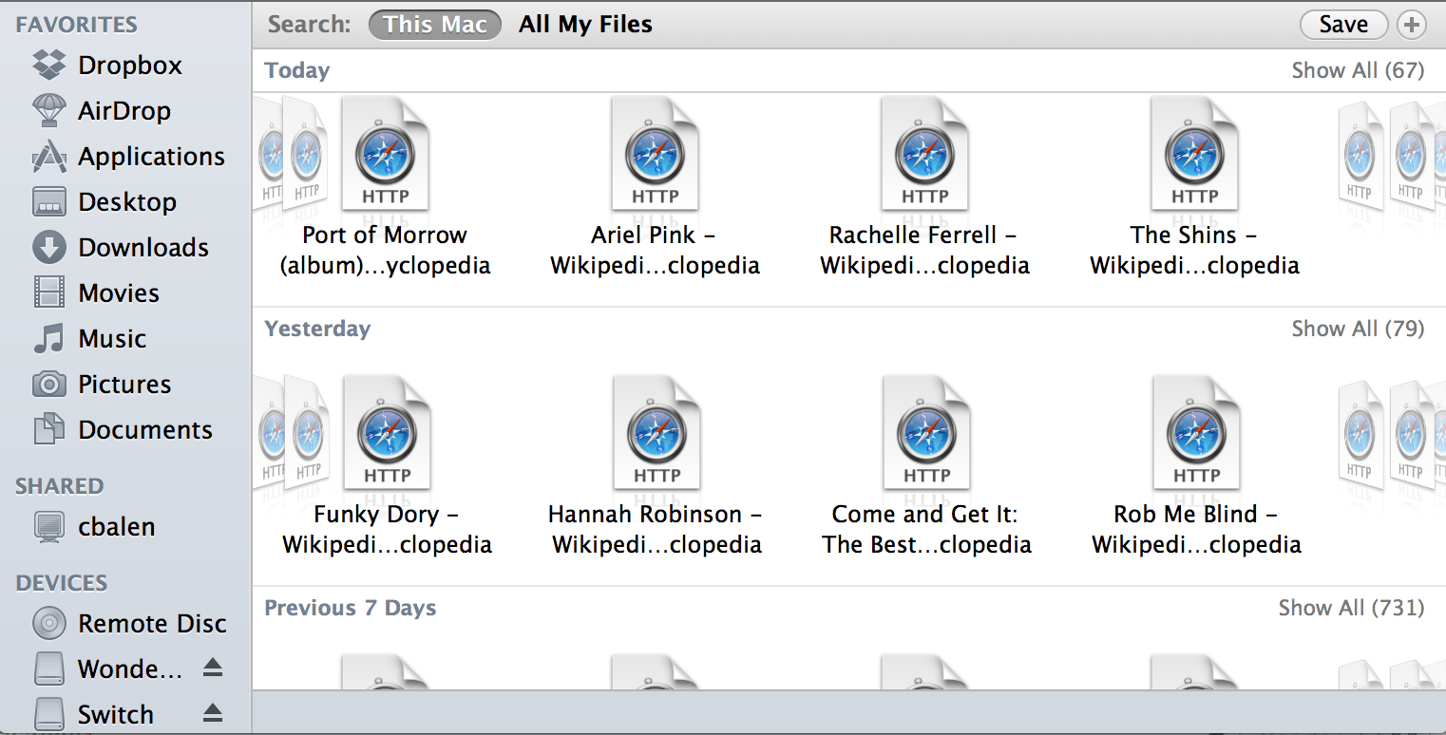Click the FAVORITES sidebar heading
Screen dimensions: 1446x735
point(76,25)
